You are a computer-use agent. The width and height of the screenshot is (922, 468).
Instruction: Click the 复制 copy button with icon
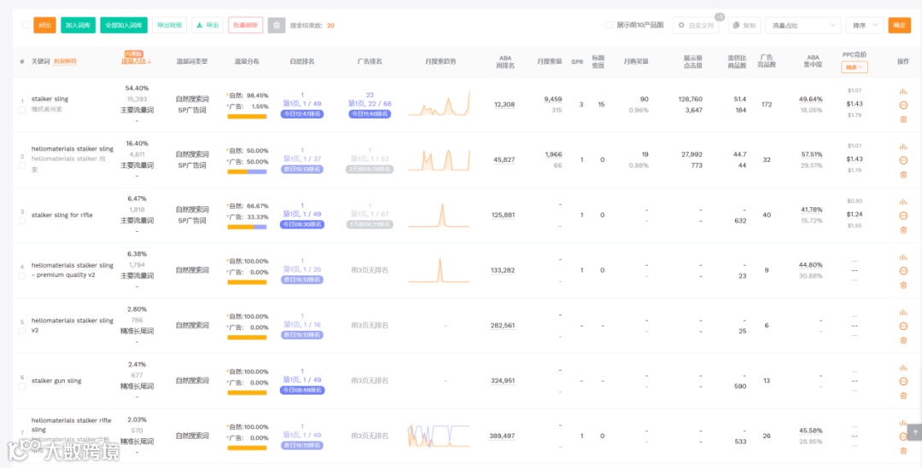point(744,26)
